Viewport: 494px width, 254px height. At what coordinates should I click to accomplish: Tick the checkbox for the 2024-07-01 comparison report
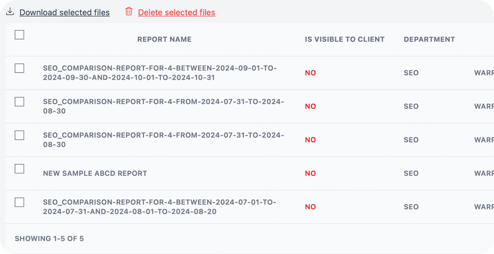pyautogui.click(x=19, y=202)
